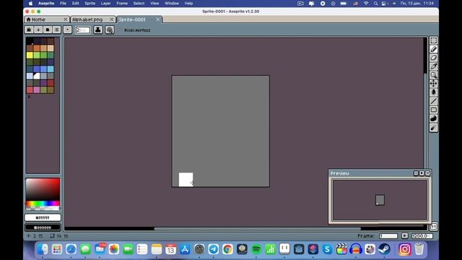Click the background color #000000 box
The width and height of the screenshot is (462, 260).
tap(43, 227)
